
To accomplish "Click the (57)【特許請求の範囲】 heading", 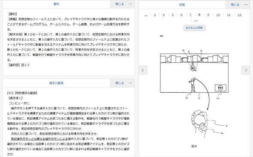I will click(22, 93).
